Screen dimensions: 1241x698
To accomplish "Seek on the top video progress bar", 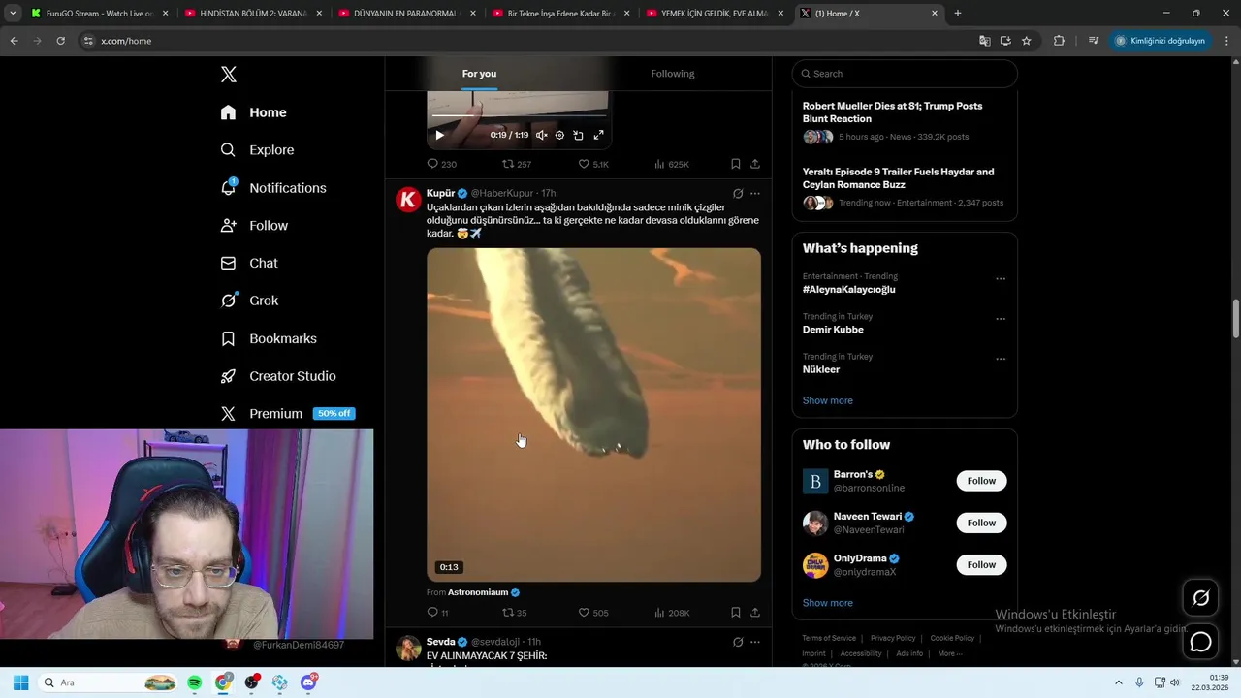I will pyautogui.click(x=519, y=116).
